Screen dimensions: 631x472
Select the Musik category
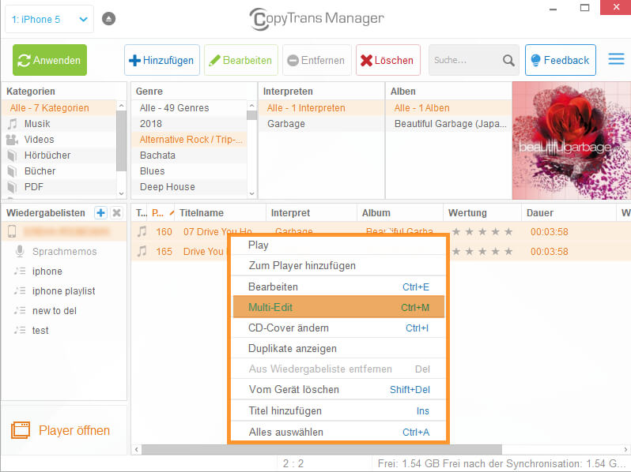click(x=59, y=124)
